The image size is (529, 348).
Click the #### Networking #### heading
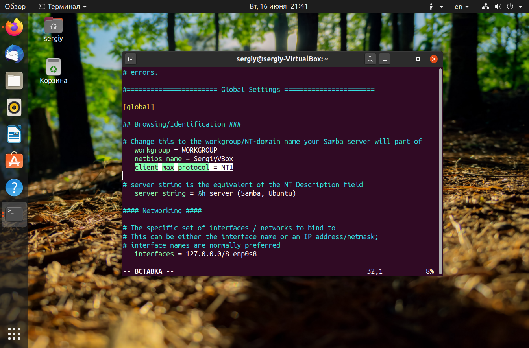coord(162,211)
